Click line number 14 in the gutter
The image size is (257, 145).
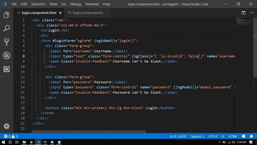click(x=22, y=87)
